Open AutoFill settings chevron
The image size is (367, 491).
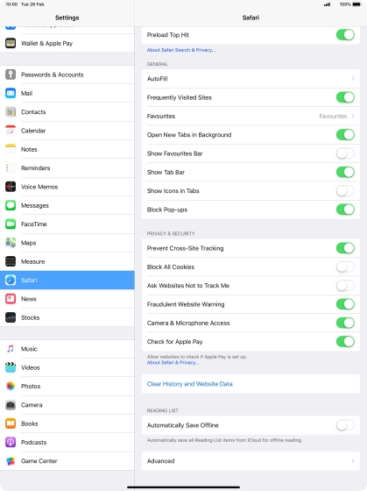pos(353,79)
